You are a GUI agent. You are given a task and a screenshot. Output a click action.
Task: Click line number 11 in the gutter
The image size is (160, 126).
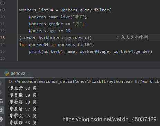coord(2,24)
